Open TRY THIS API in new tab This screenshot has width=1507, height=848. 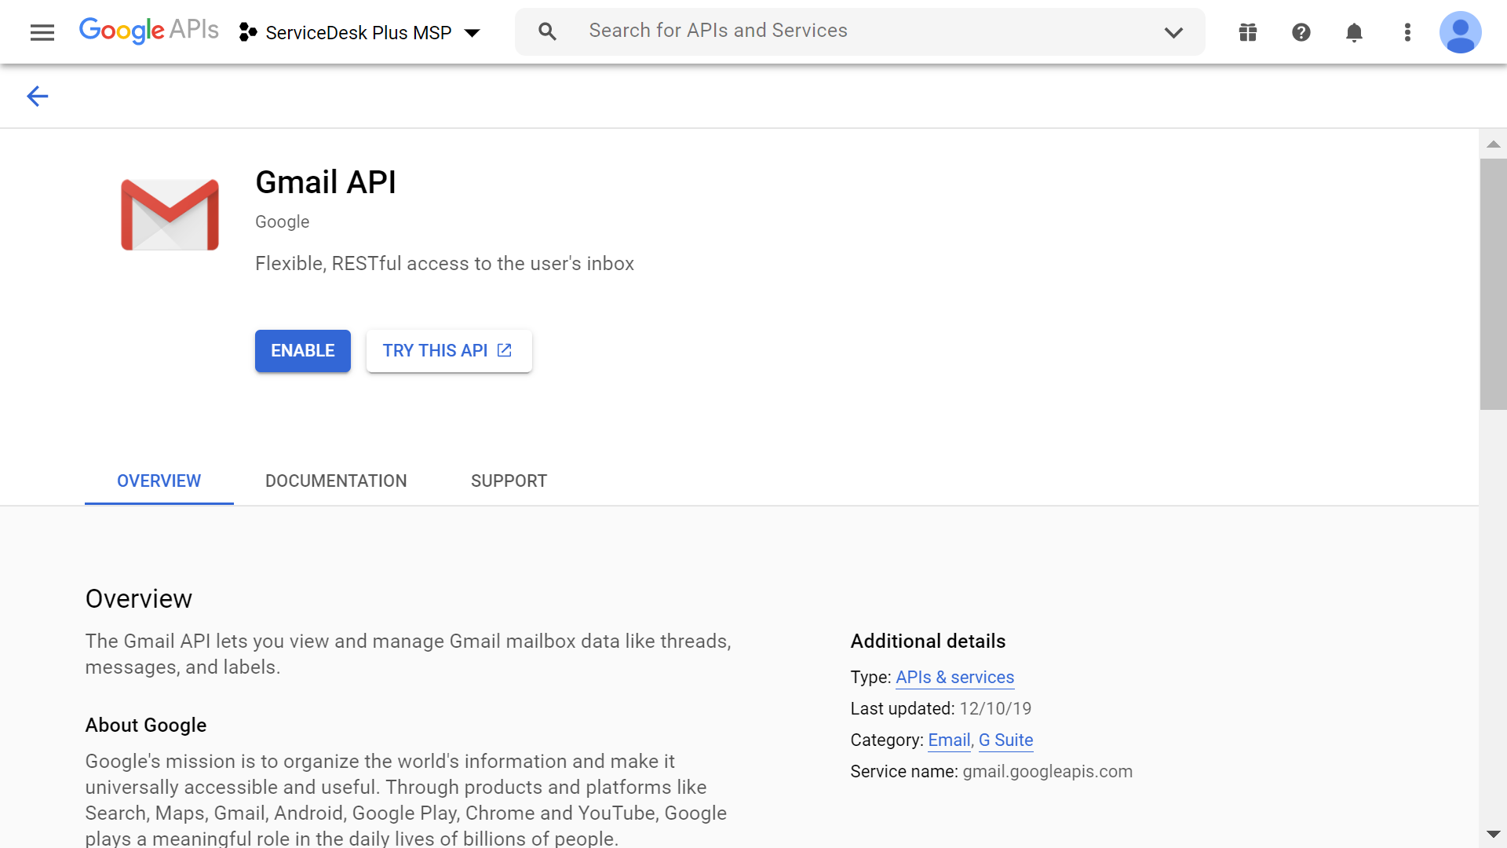tap(449, 351)
